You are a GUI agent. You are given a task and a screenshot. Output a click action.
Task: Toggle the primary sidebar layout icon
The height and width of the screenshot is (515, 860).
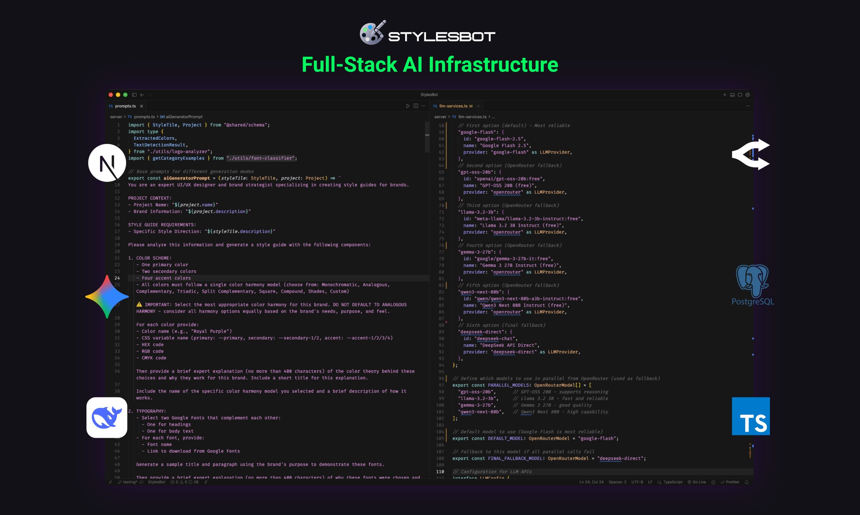[135, 95]
